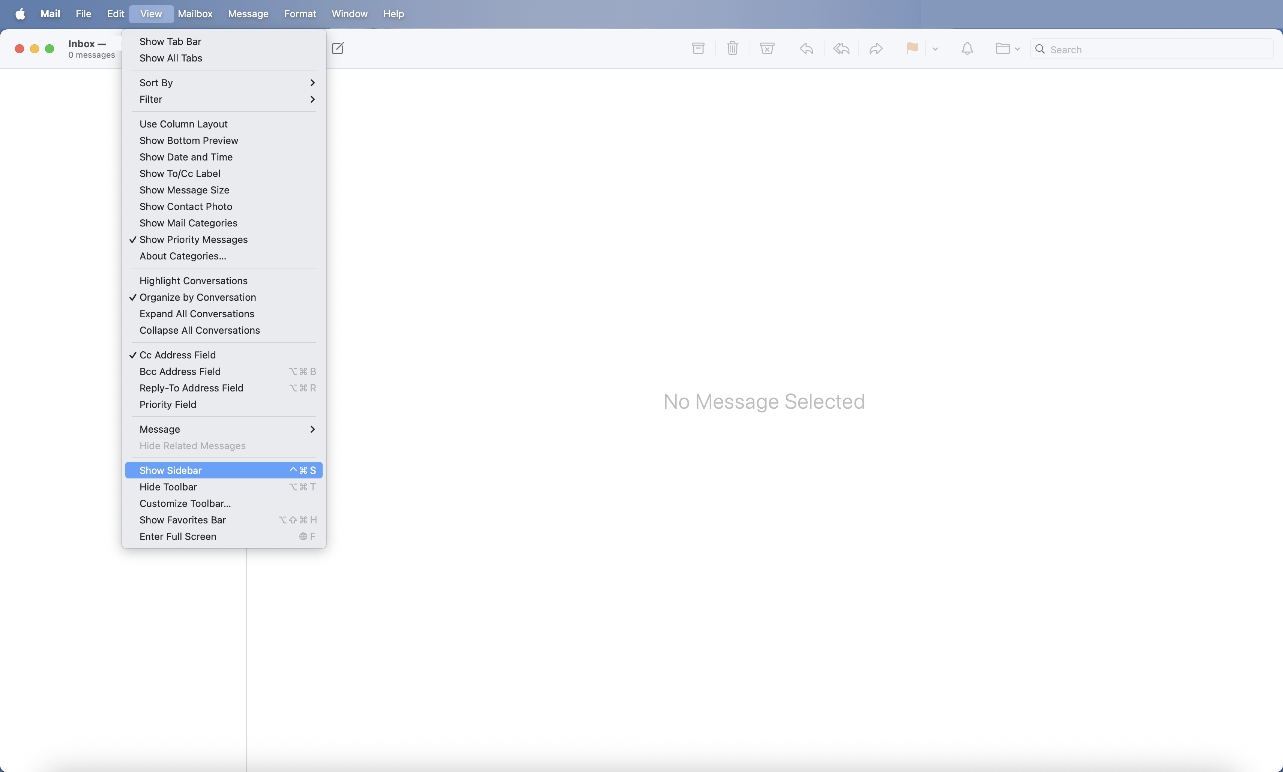Open the File menu
Image resolution: width=1283 pixels, height=772 pixels.
tap(83, 14)
